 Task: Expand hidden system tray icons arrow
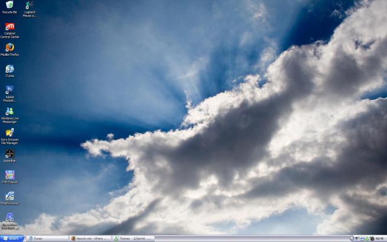click(352, 238)
